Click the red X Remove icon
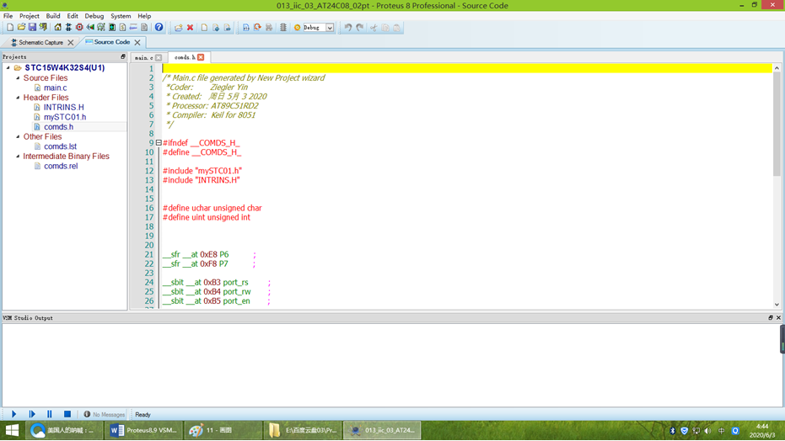Image resolution: width=785 pixels, height=441 pixels. (190, 28)
